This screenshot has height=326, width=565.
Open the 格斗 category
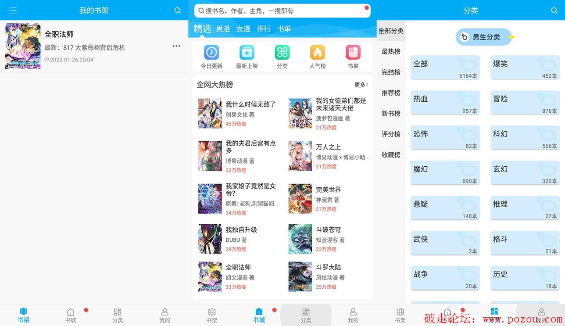point(525,244)
